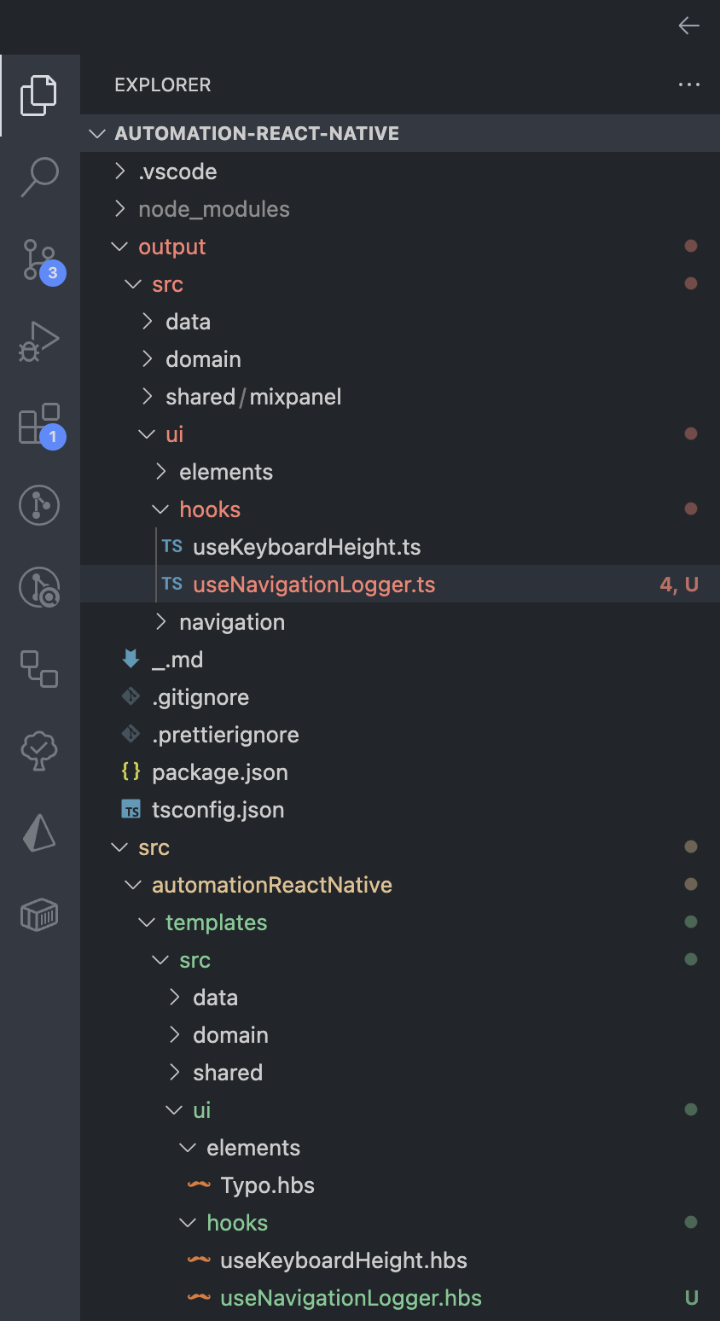The height and width of the screenshot is (1321, 720).
Task: Open Source Control view
Action: [39, 259]
